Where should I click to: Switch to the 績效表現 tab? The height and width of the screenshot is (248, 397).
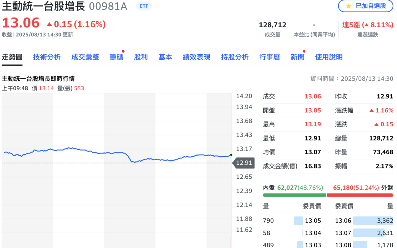tap(197, 57)
